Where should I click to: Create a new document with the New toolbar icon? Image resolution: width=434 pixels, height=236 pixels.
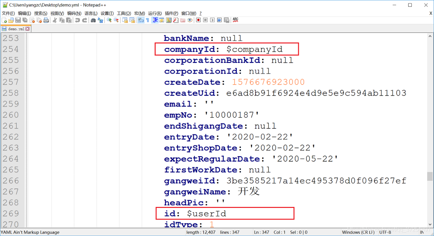[x=4, y=20]
